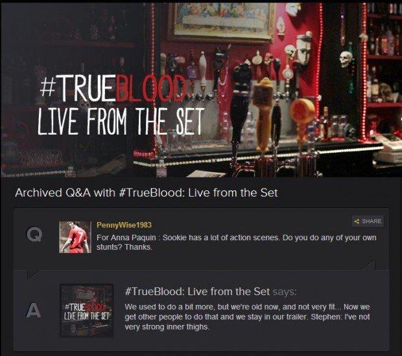Click 'LIVE FROM THE SET' banner subtitle

pos(121,121)
